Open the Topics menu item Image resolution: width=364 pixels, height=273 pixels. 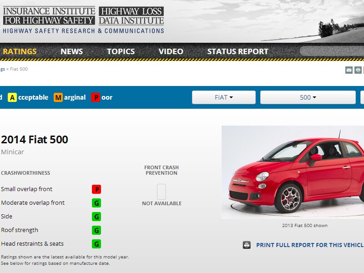point(121,51)
